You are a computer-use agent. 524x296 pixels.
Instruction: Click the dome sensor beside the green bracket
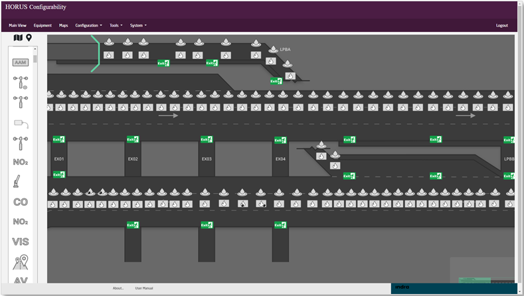tap(109, 42)
